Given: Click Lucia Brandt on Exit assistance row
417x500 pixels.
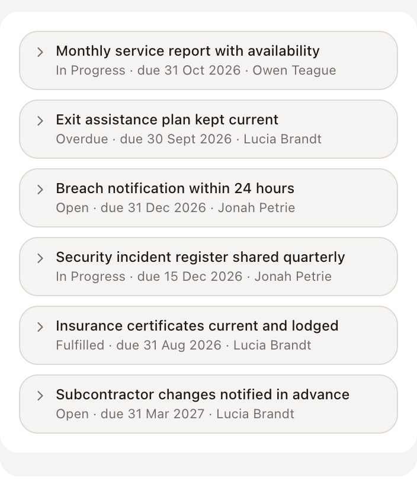Looking at the screenshot, I should pyautogui.click(x=283, y=139).
